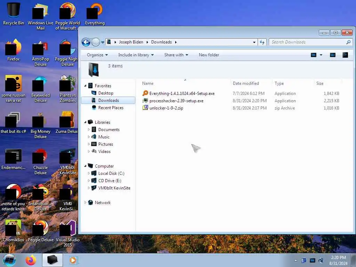Viewport: 356px width, 267px height.
Task: Open the view options dropdown arrow
Action: [321, 55]
